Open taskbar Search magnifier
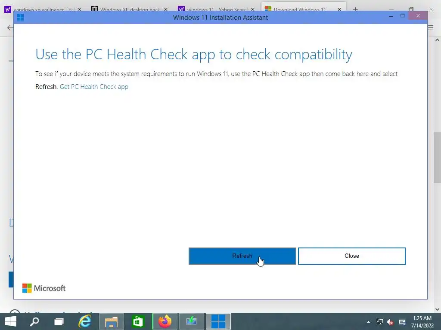The height and width of the screenshot is (330, 441). pos(34,321)
